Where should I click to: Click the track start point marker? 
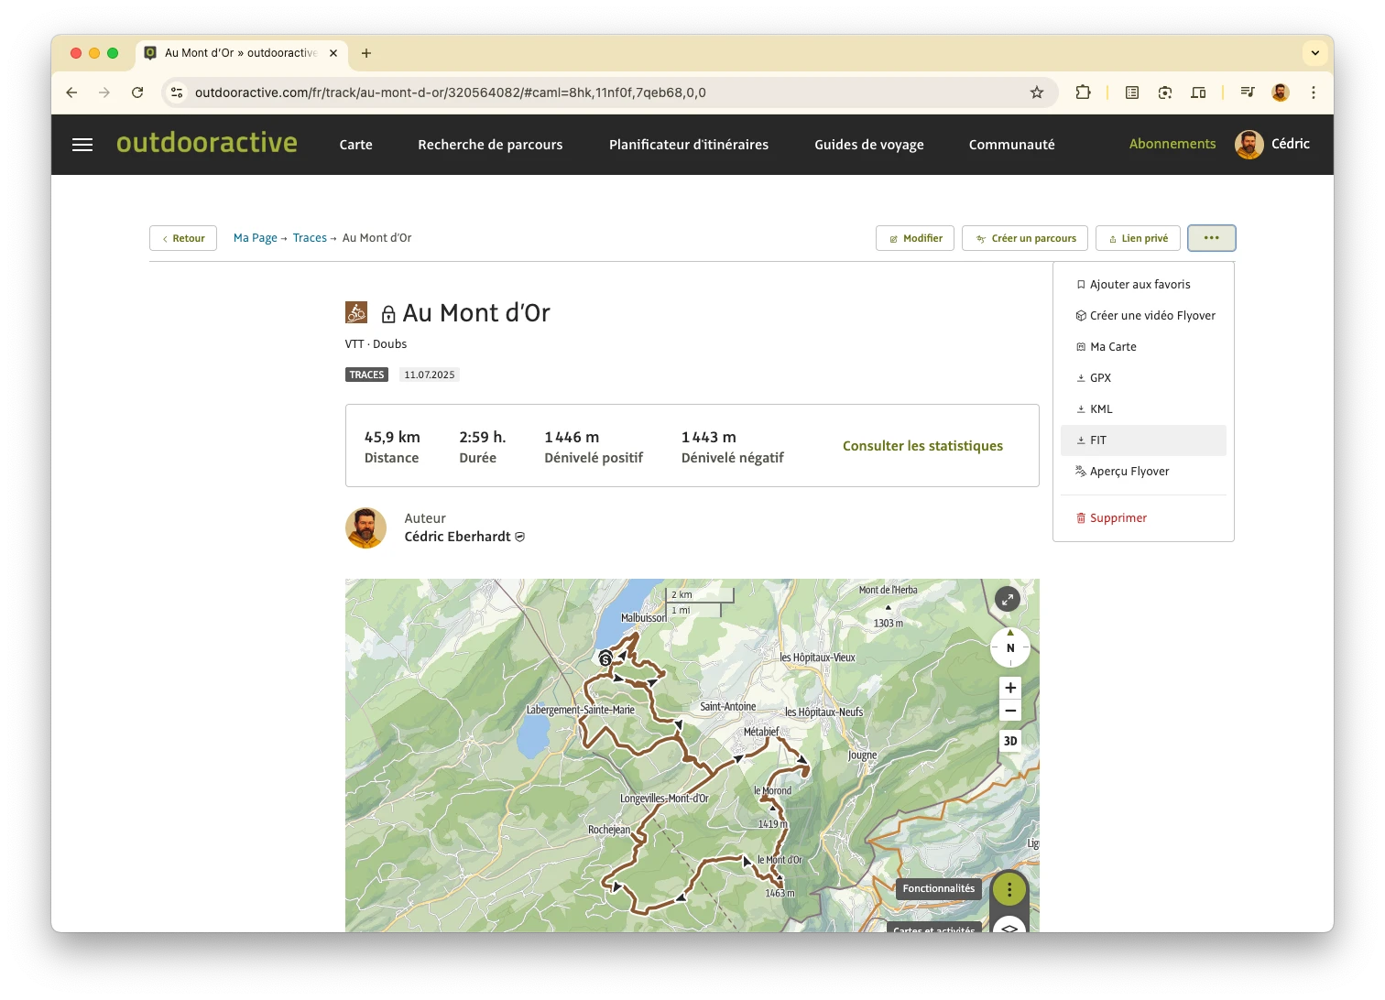tap(605, 658)
